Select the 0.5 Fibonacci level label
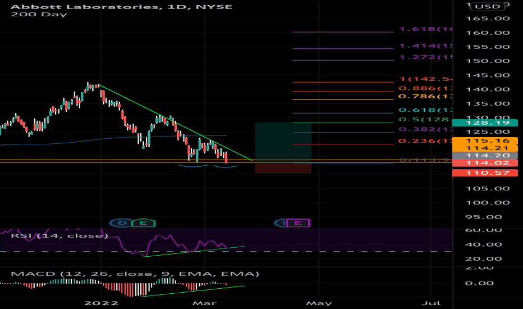 [425, 120]
